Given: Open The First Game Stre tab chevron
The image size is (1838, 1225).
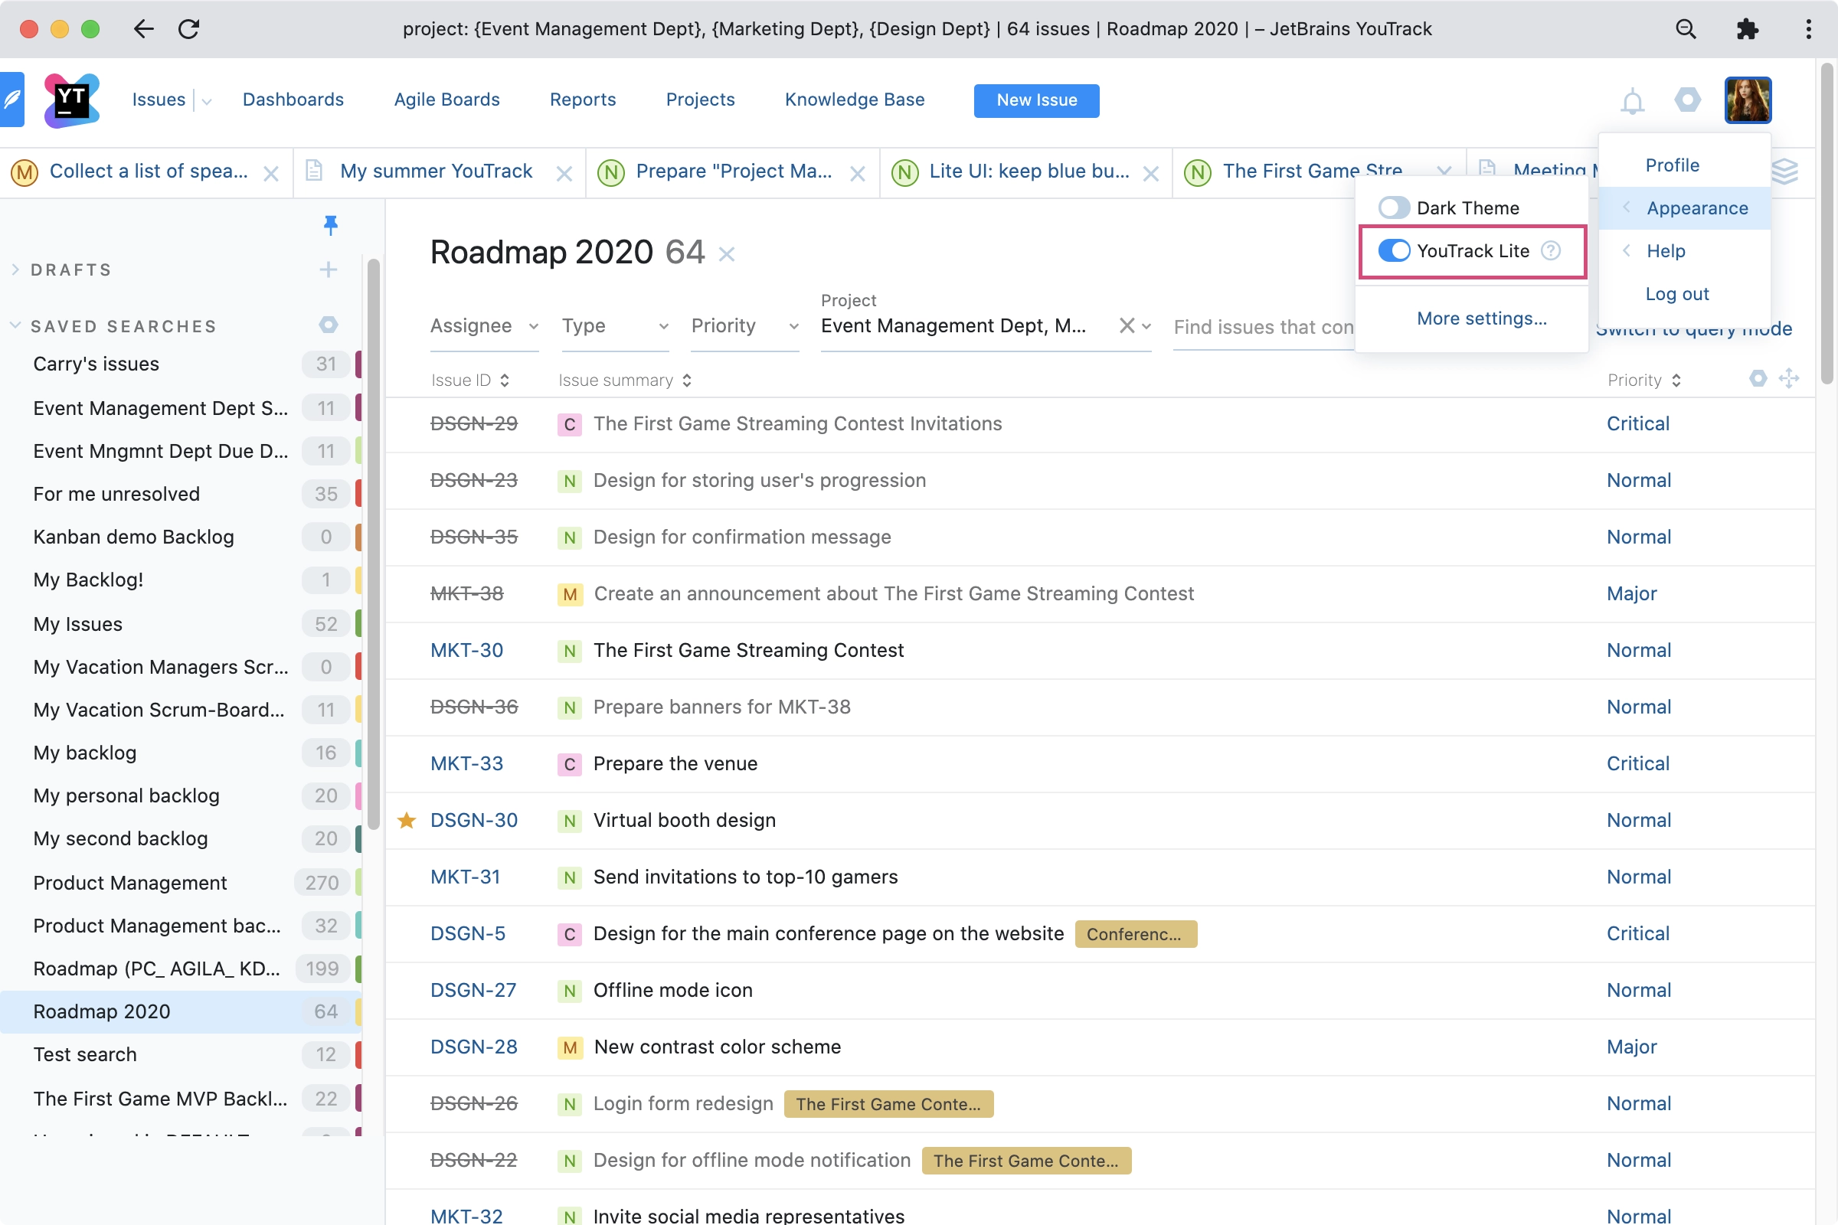Looking at the screenshot, I should tap(1444, 171).
